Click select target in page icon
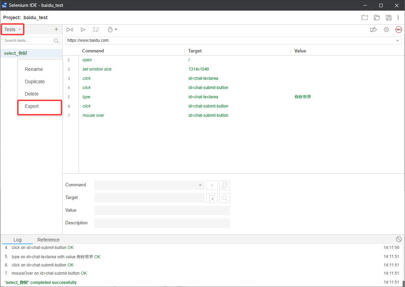The width and height of the screenshot is (405, 287). click(x=212, y=198)
